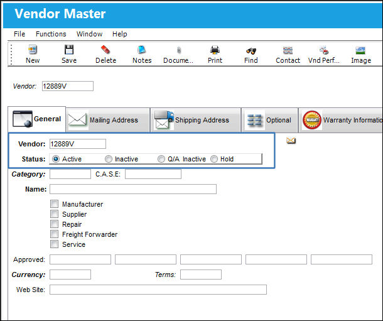The image size is (383, 321).
Task: Open the Help menu
Action: (x=119, y=34)
